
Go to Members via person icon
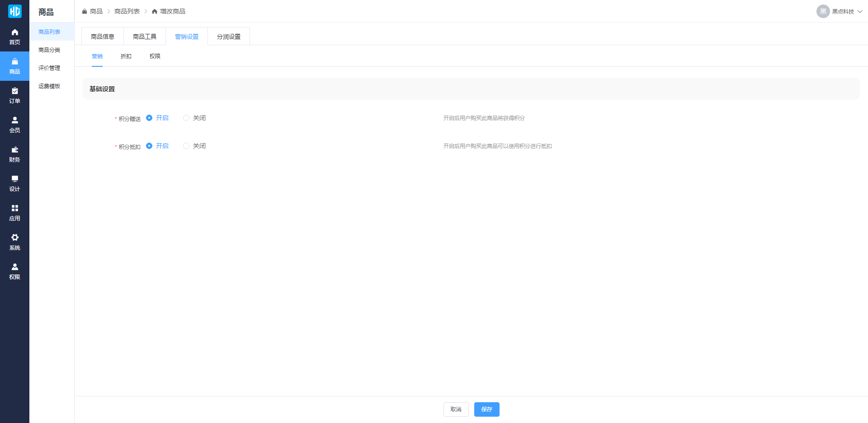14,121
